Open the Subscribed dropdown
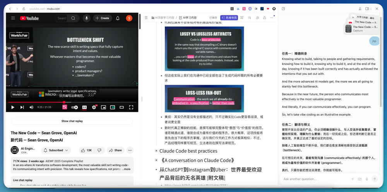 pos(56,150)
